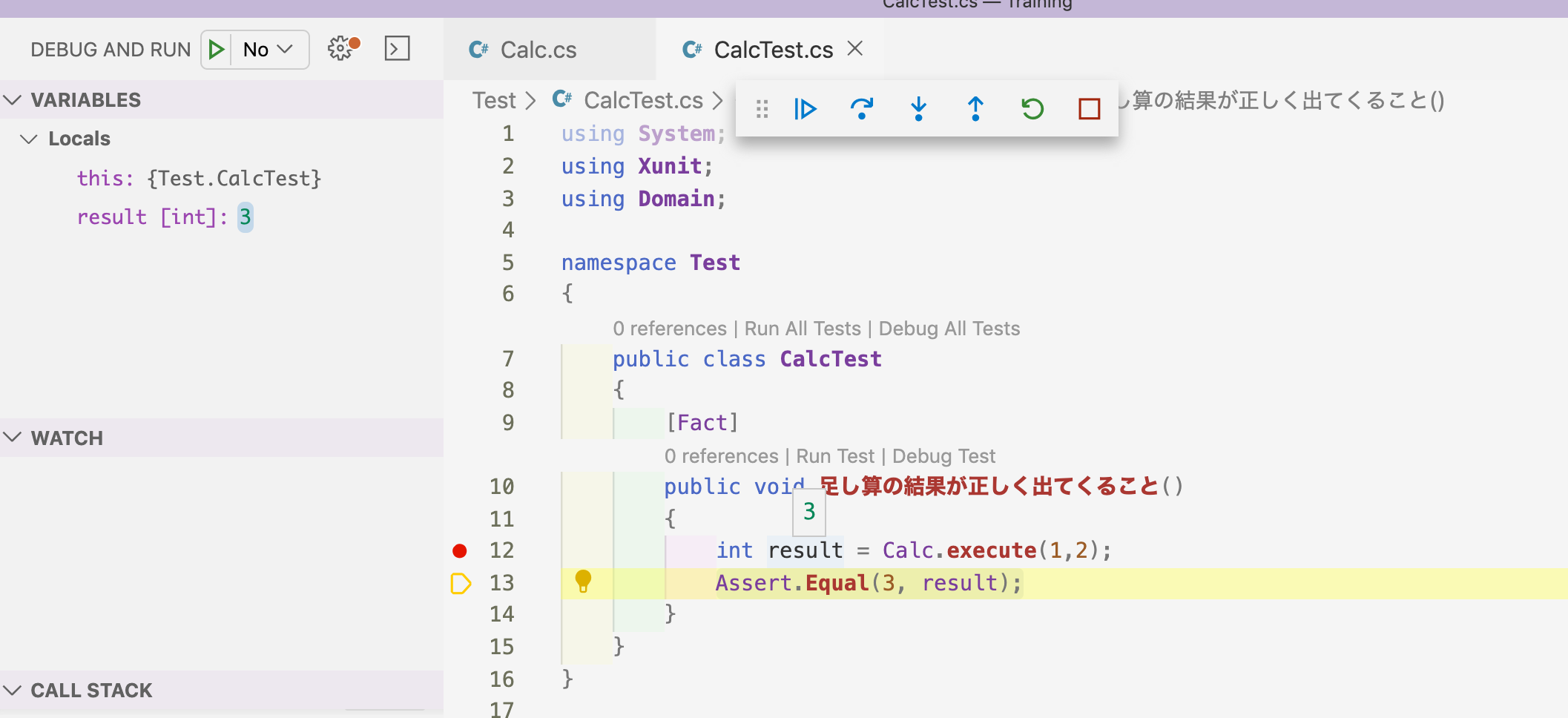Open the method name breadcrumb ending in こと()
1568x718 pixels.
coord(1282,100)
